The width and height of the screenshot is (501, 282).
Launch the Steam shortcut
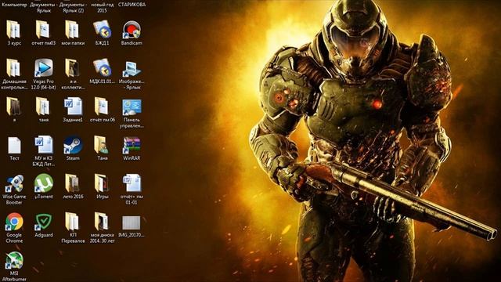coord(73,145)
